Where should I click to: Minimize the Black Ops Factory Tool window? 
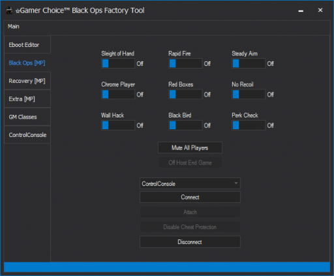[x=301, y=10]
